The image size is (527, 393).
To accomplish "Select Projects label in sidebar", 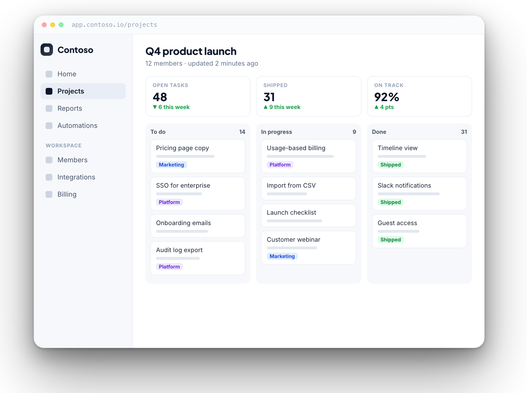I will point(71,91).
